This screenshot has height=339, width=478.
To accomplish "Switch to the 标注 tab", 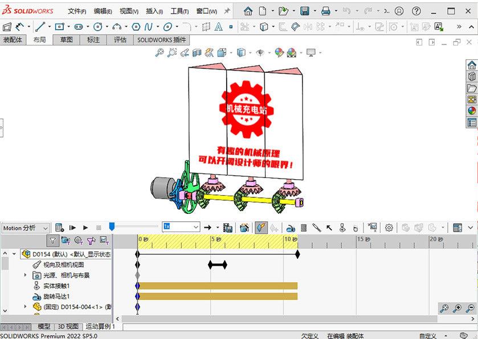I will point(93,40).
